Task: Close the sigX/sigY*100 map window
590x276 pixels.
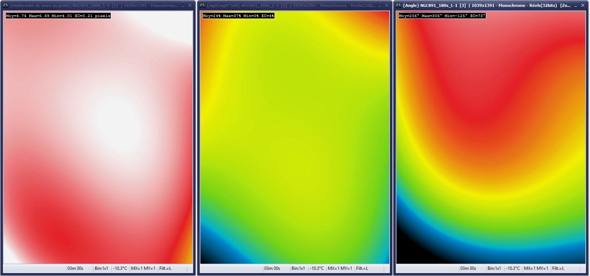Action: point(386,5)
